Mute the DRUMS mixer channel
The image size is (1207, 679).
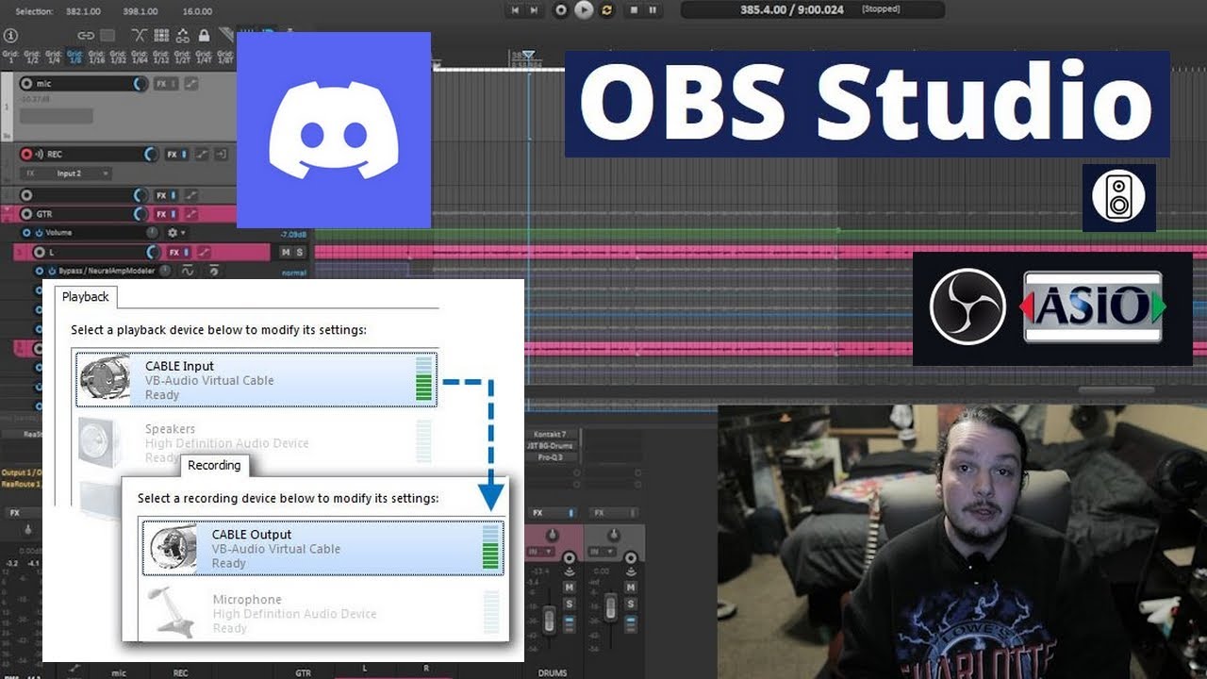click(569, 588)
